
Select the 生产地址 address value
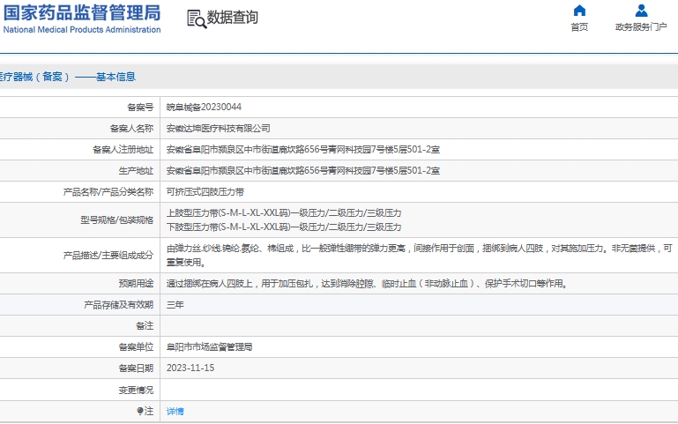[303, 171]
